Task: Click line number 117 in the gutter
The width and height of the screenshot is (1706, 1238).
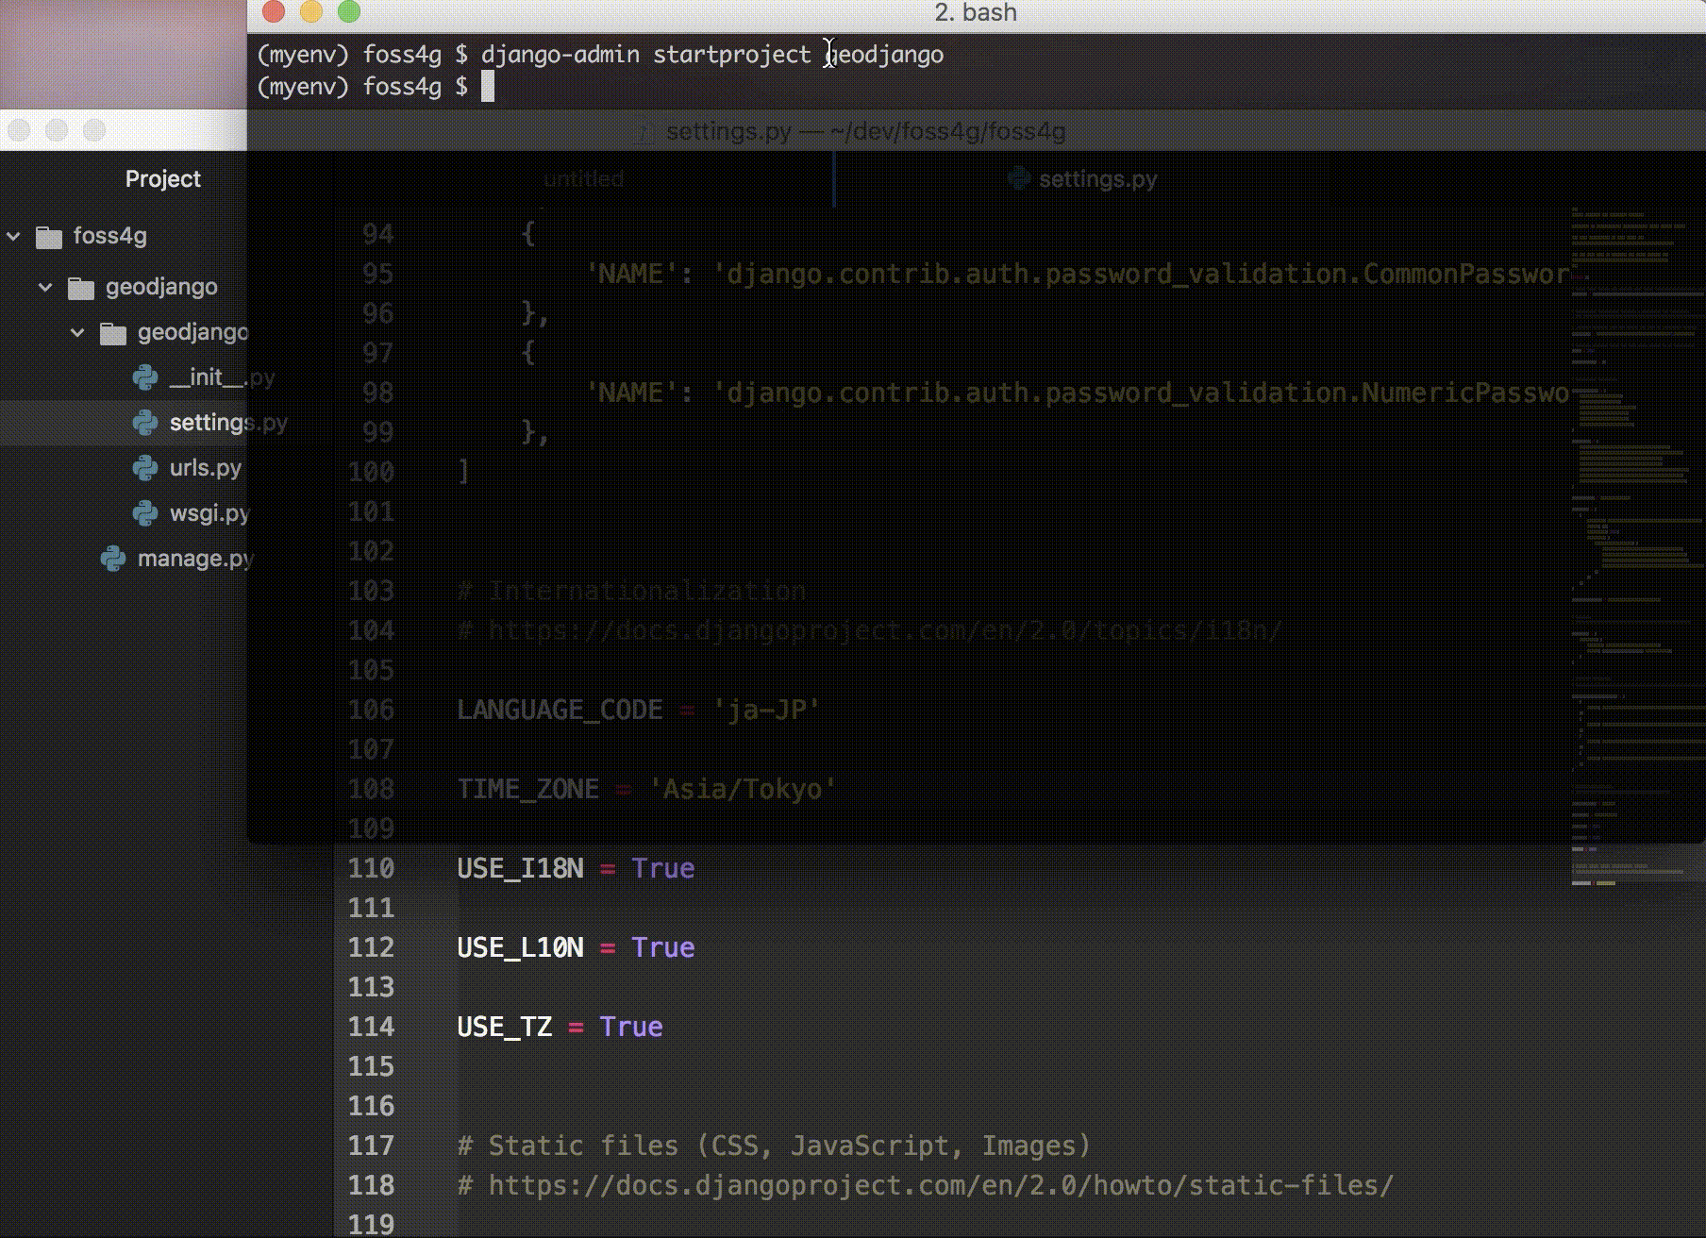Action: pos(371,1146)
